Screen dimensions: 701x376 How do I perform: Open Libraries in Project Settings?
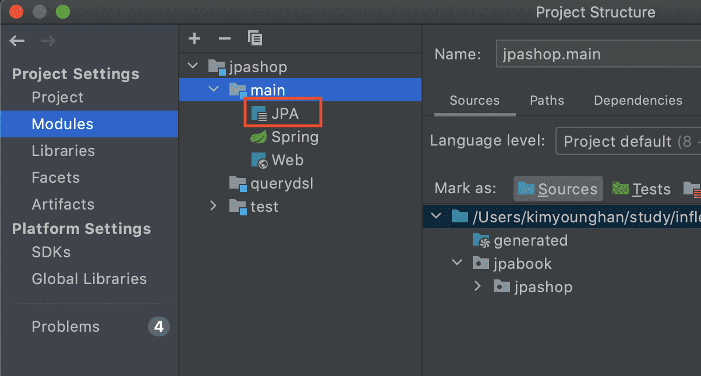(63, 151)
